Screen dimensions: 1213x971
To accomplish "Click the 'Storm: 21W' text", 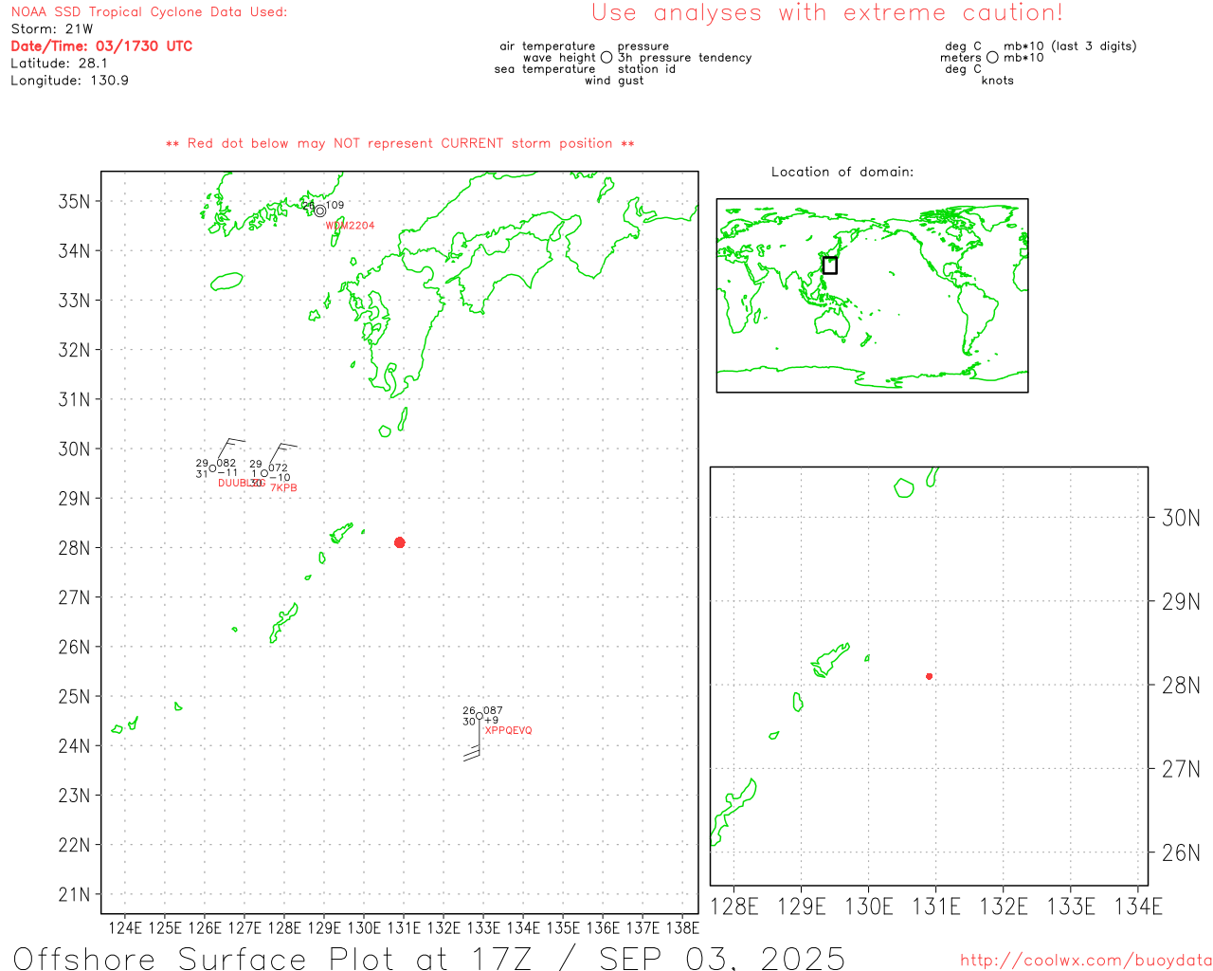I will [x=52, y=28].
